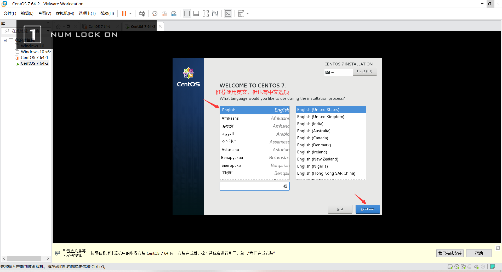Choose English (Australia) locale
Viewport: 502px width, 272px height.
point(331,131)
